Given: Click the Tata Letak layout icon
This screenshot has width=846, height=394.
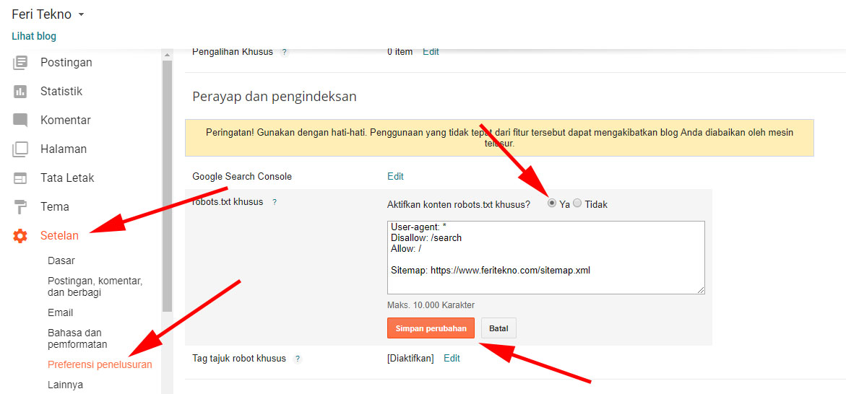Looking at the screenshot, I should [20, 178].
